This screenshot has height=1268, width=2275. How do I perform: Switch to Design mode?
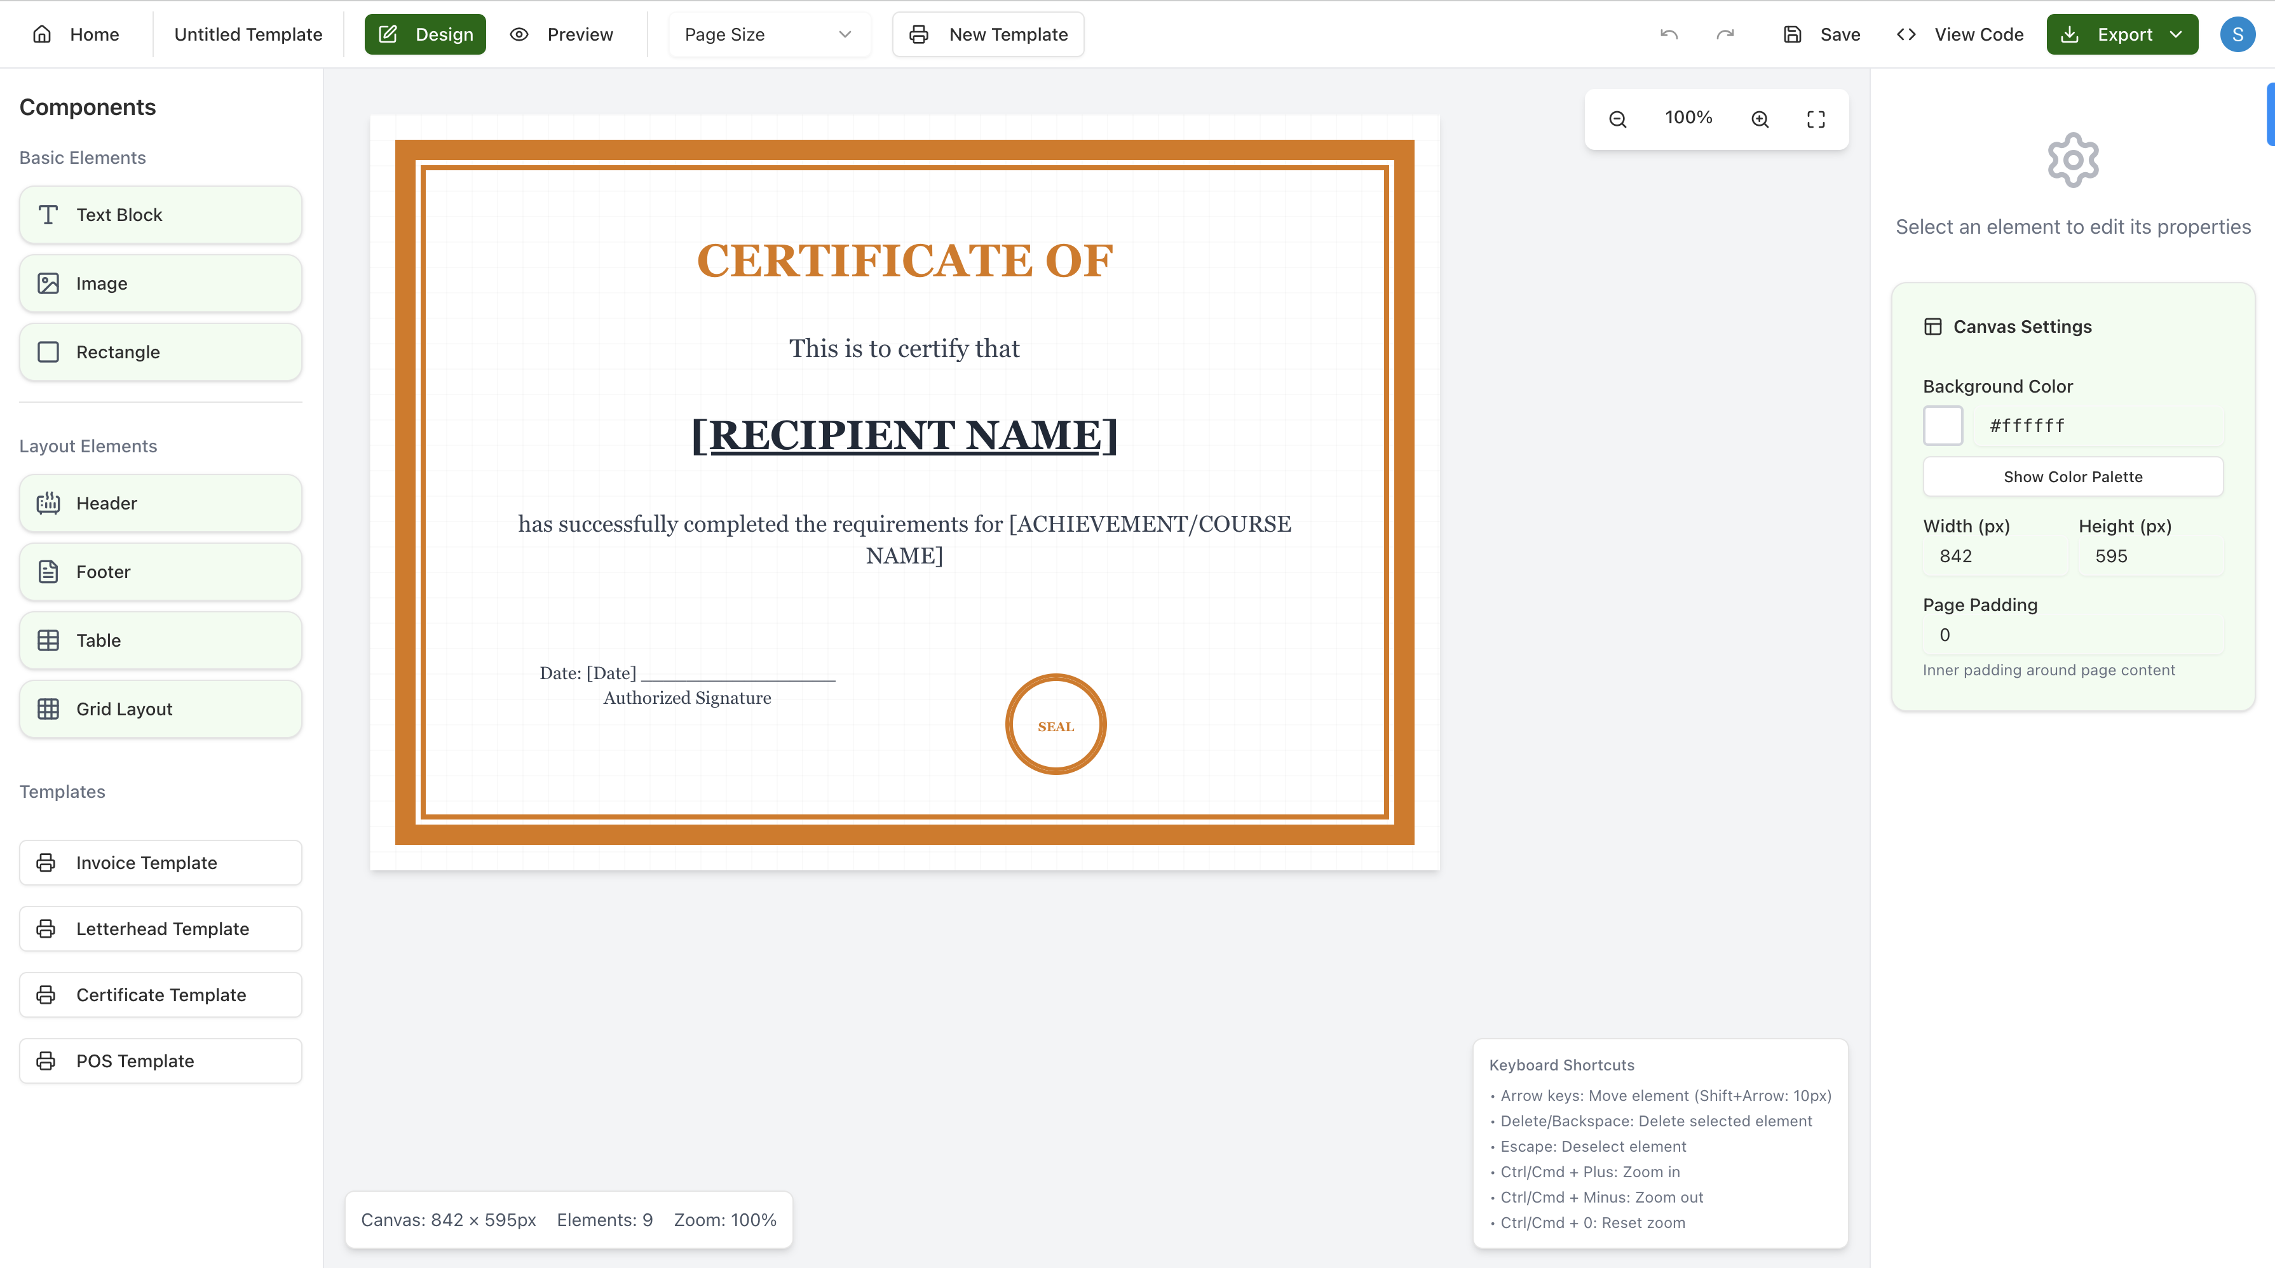[x=424, y=34]
